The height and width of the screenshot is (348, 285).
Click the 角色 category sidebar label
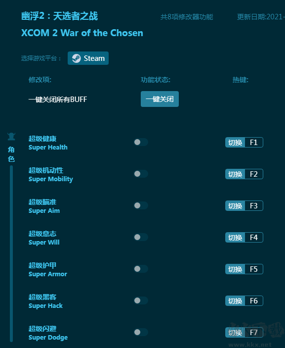point(11,154)
